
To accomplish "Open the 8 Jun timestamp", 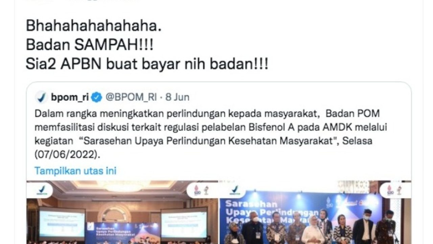I will coord(177,97).
